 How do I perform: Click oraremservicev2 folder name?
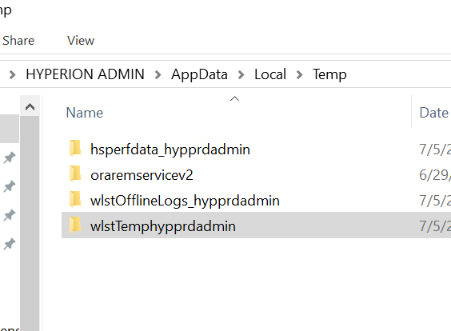pos(142,175)
